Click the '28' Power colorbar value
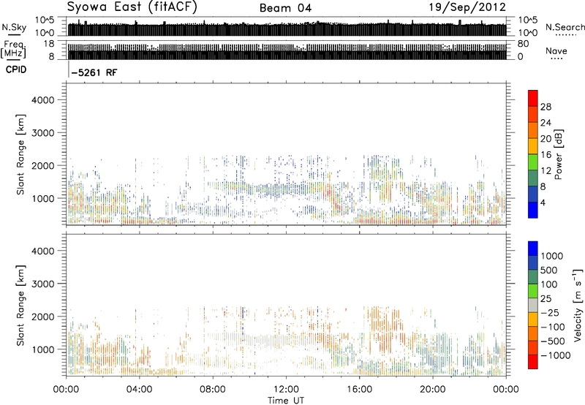 (546, 107)
